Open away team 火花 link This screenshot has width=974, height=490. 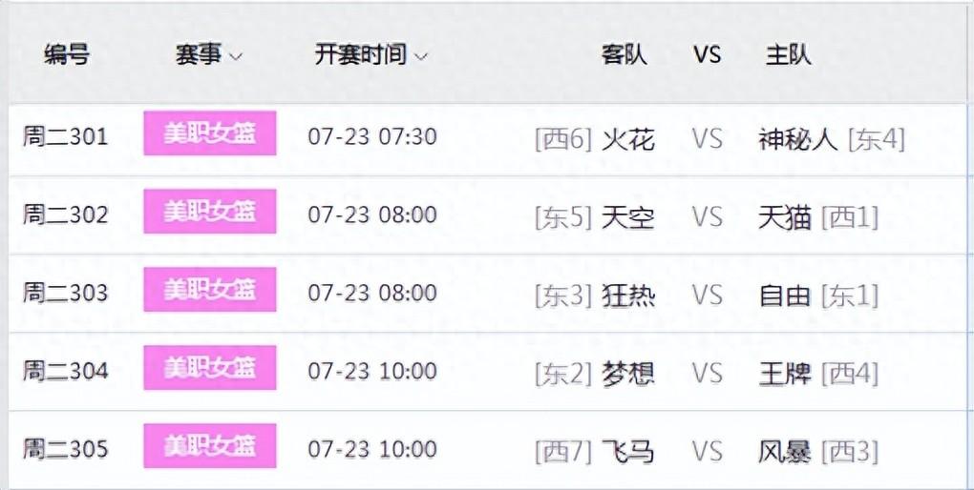(628, 140)
